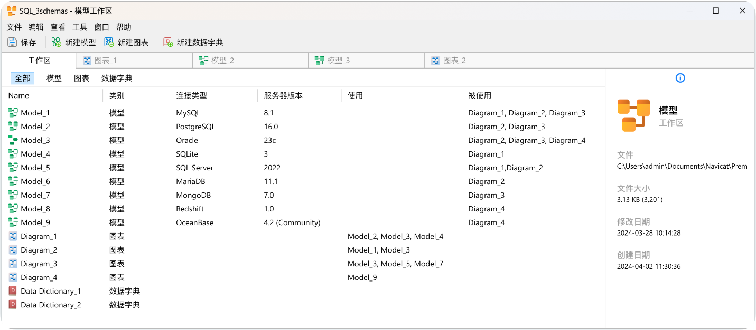
Task: Click the PostgreSQL connection type cell
Action: [195, 127]
